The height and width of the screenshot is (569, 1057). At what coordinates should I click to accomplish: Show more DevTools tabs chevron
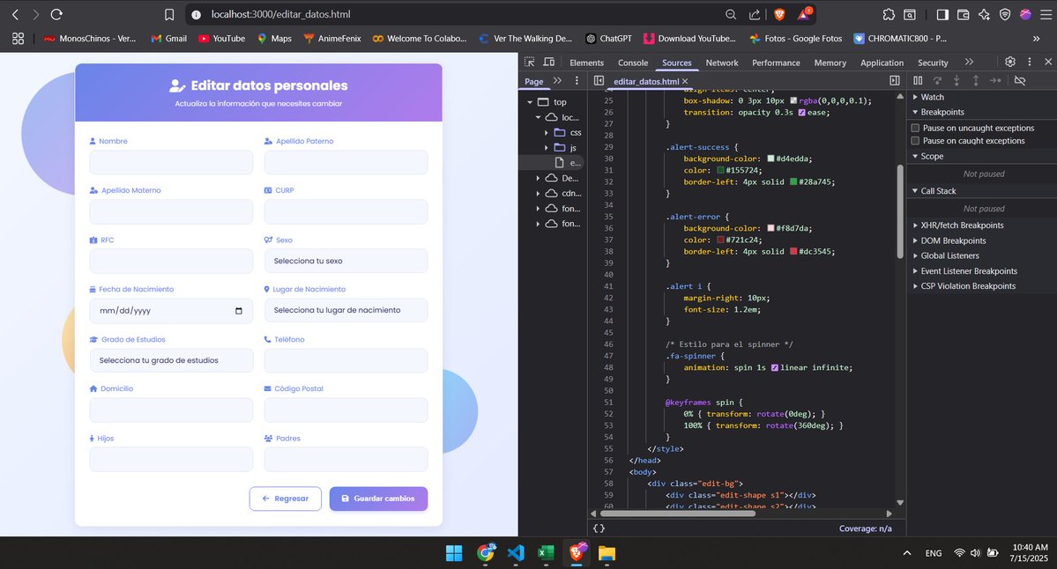[x=969, y=62]
